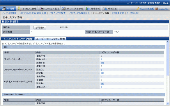Click the vertical scrollbar thumb

pos(168,59)
